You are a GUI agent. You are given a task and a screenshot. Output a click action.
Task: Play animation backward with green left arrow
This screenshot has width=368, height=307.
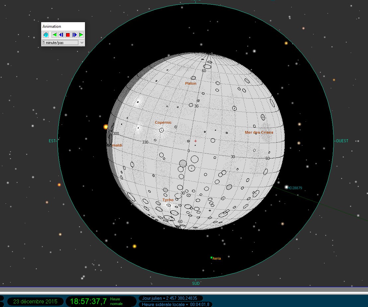click(54, 35)
